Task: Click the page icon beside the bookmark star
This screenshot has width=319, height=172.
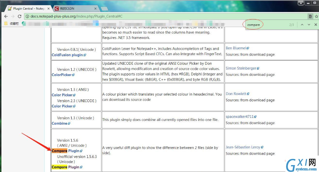Action: click(310, 16)
